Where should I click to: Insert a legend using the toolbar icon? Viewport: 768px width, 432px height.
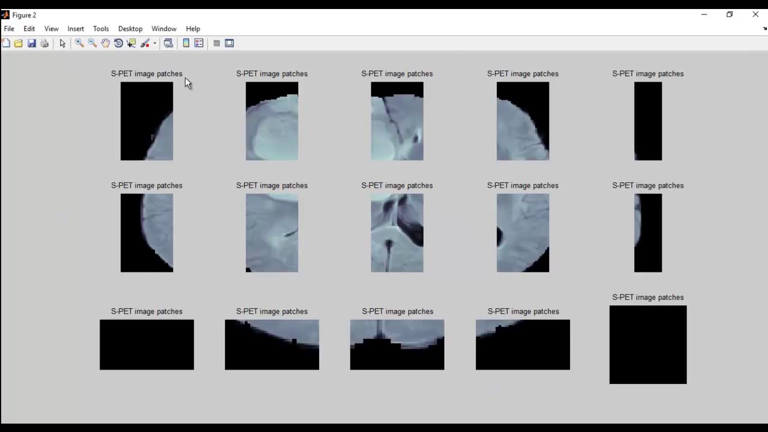coord(199,43)
